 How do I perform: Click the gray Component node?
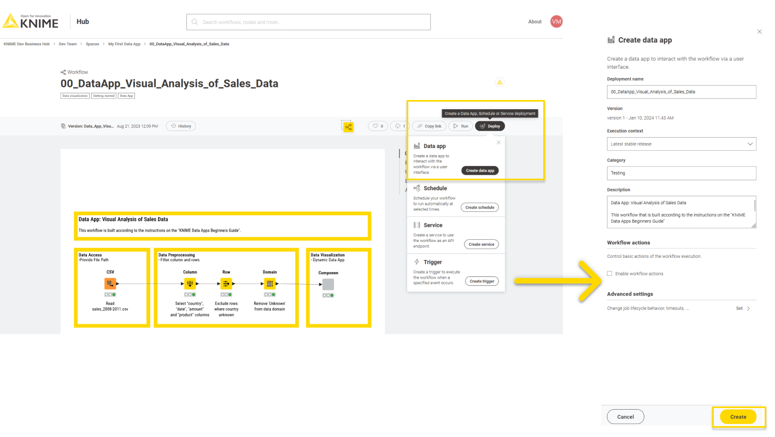[328, 285]
